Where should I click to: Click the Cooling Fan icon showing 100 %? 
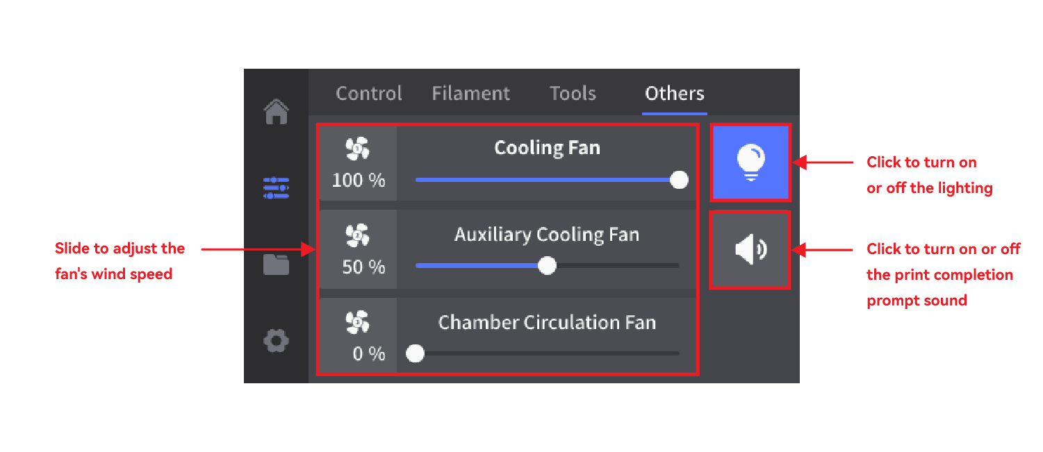[358, 148]
